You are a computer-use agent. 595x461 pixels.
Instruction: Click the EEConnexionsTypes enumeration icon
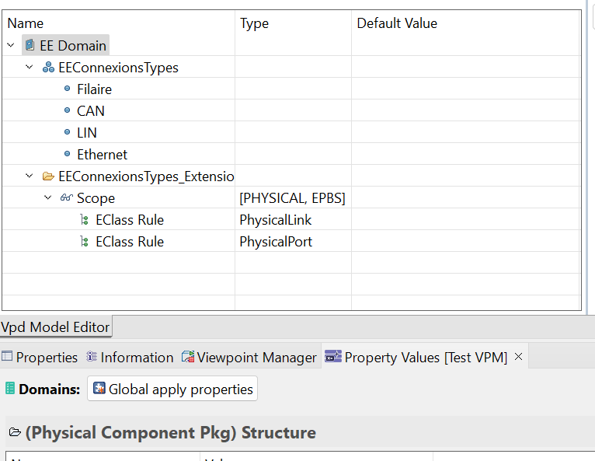coord(48,68)
